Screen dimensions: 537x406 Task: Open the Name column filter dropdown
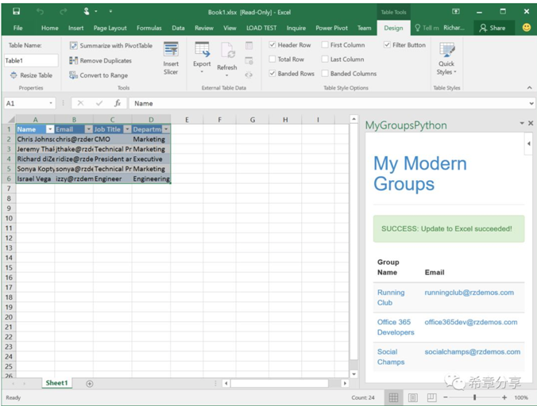[x=50, y=129]
